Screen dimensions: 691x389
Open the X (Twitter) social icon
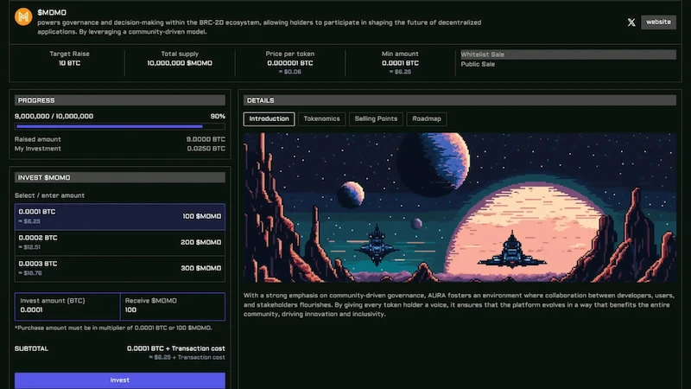click(631, 22)
